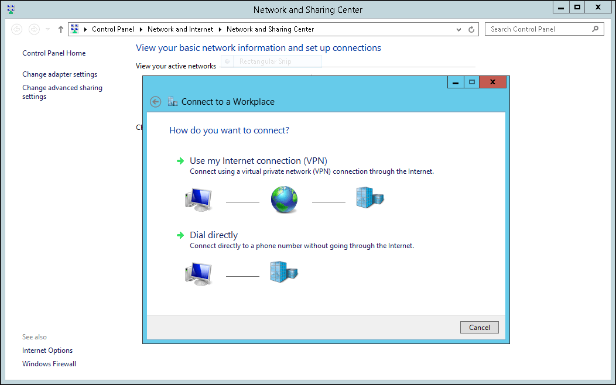Image resolution: width=616 pixels, height=385 pixels.
Task: Refresh the address bar location
Action: [471, 29]
